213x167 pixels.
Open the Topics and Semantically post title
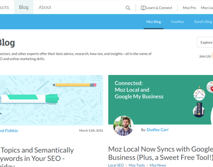tap(37, 157)
